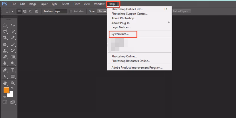
Task: Close the open Help menu
Action: (x=112, y=4)
